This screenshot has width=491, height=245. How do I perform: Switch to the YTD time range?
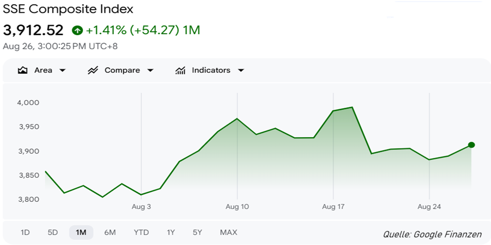tap(141, 232)
